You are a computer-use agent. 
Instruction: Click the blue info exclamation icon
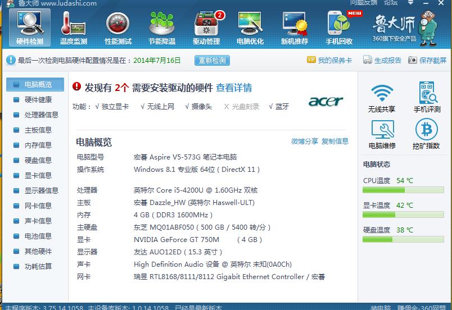[x=11, y=60]
